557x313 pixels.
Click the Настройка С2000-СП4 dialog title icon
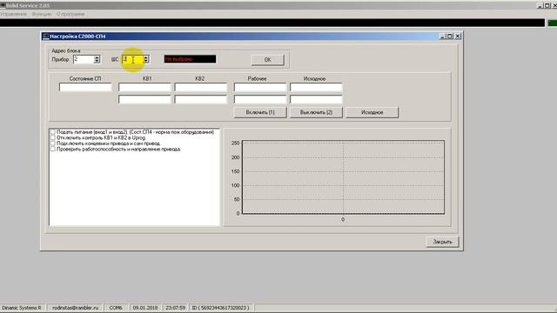[x=45, y=37]
